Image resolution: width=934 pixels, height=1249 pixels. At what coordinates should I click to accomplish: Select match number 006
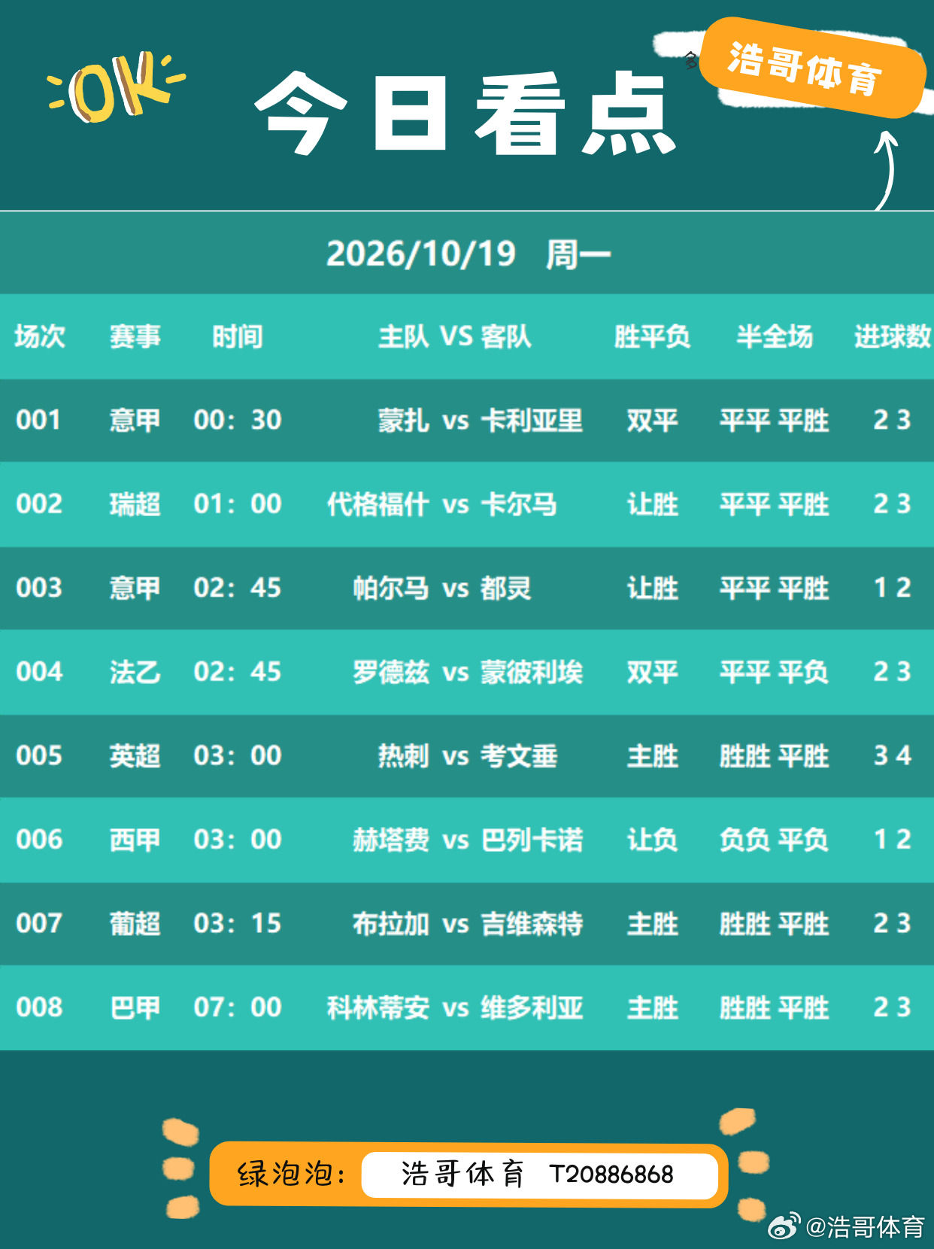39,839
